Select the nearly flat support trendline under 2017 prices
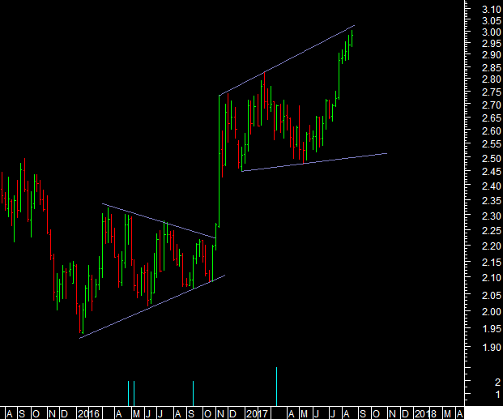Viewport: 503px width, 419px height. 314,162
